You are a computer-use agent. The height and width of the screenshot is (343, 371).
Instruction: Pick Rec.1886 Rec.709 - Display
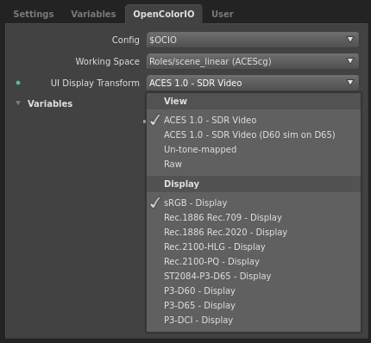coord(254,217)
